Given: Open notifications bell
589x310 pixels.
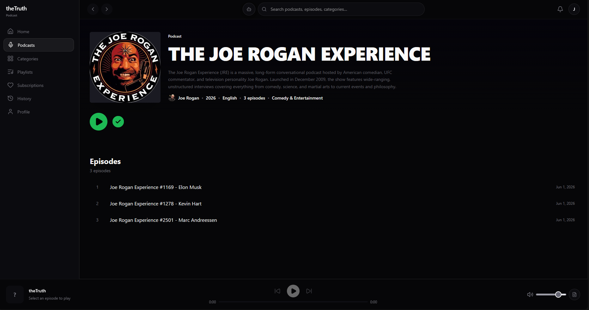Looking at the screenshot, I should point(560,9).
